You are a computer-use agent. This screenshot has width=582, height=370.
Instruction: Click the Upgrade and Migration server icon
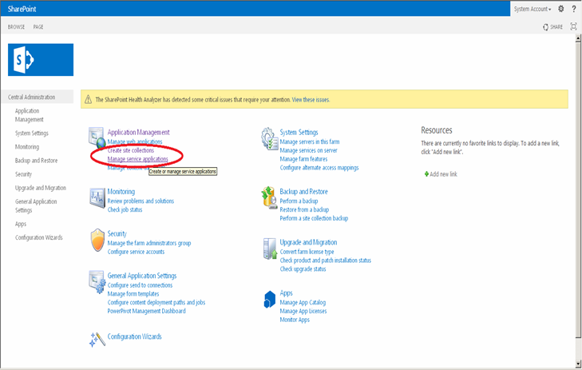tap(270, 249)
